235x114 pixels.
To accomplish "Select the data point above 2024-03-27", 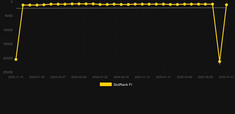I will [58, 4].
